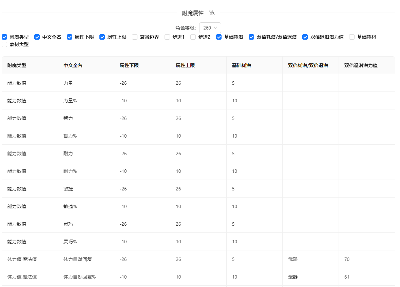Toggle off the 属性下限 checkbox
This screenshot has height=287, width=400.
click(70, 37)
